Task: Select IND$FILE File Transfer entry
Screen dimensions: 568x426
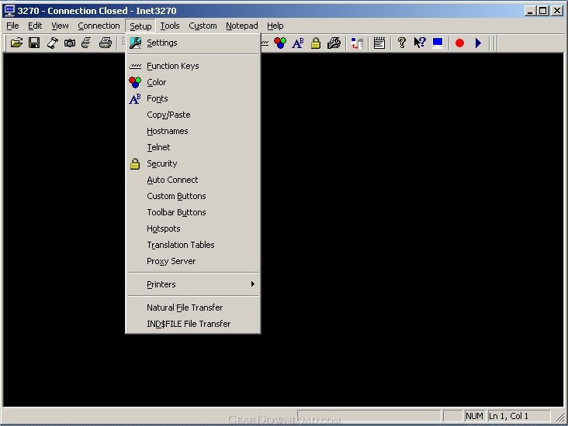Action: point(193,324)
